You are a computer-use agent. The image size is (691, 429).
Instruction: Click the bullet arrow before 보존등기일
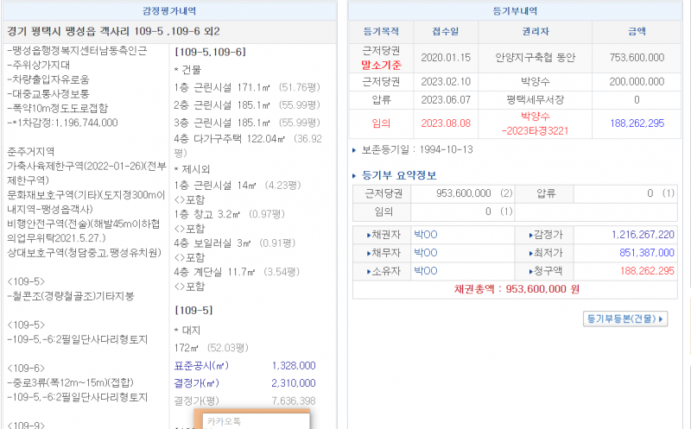(x=354, y=150)
